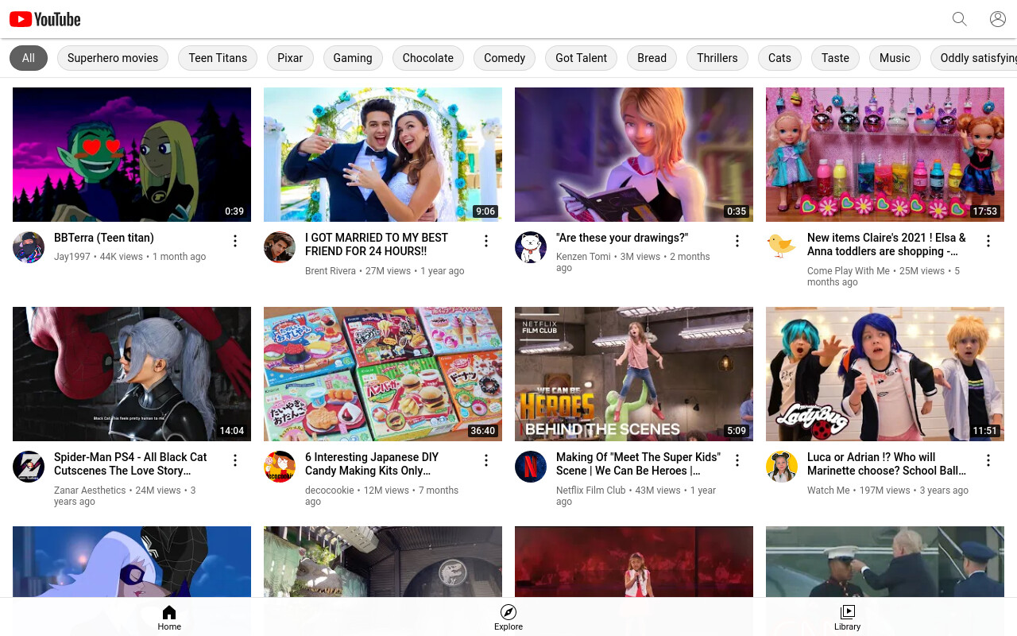Image resolution: width=1017 pixels, height=636 pixels.
Task: Play the Japanese candy kits thumbnail
Action: pyautogui.click(x=383, y=374)
